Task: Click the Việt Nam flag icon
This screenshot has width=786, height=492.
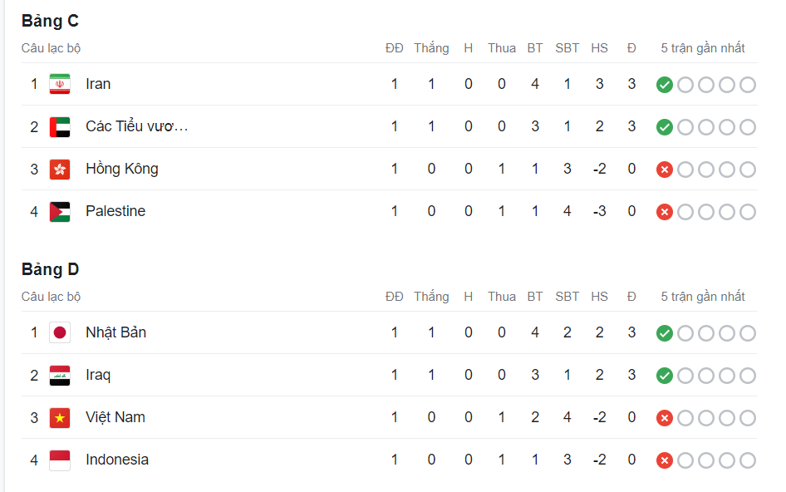Action: (60, 417)
